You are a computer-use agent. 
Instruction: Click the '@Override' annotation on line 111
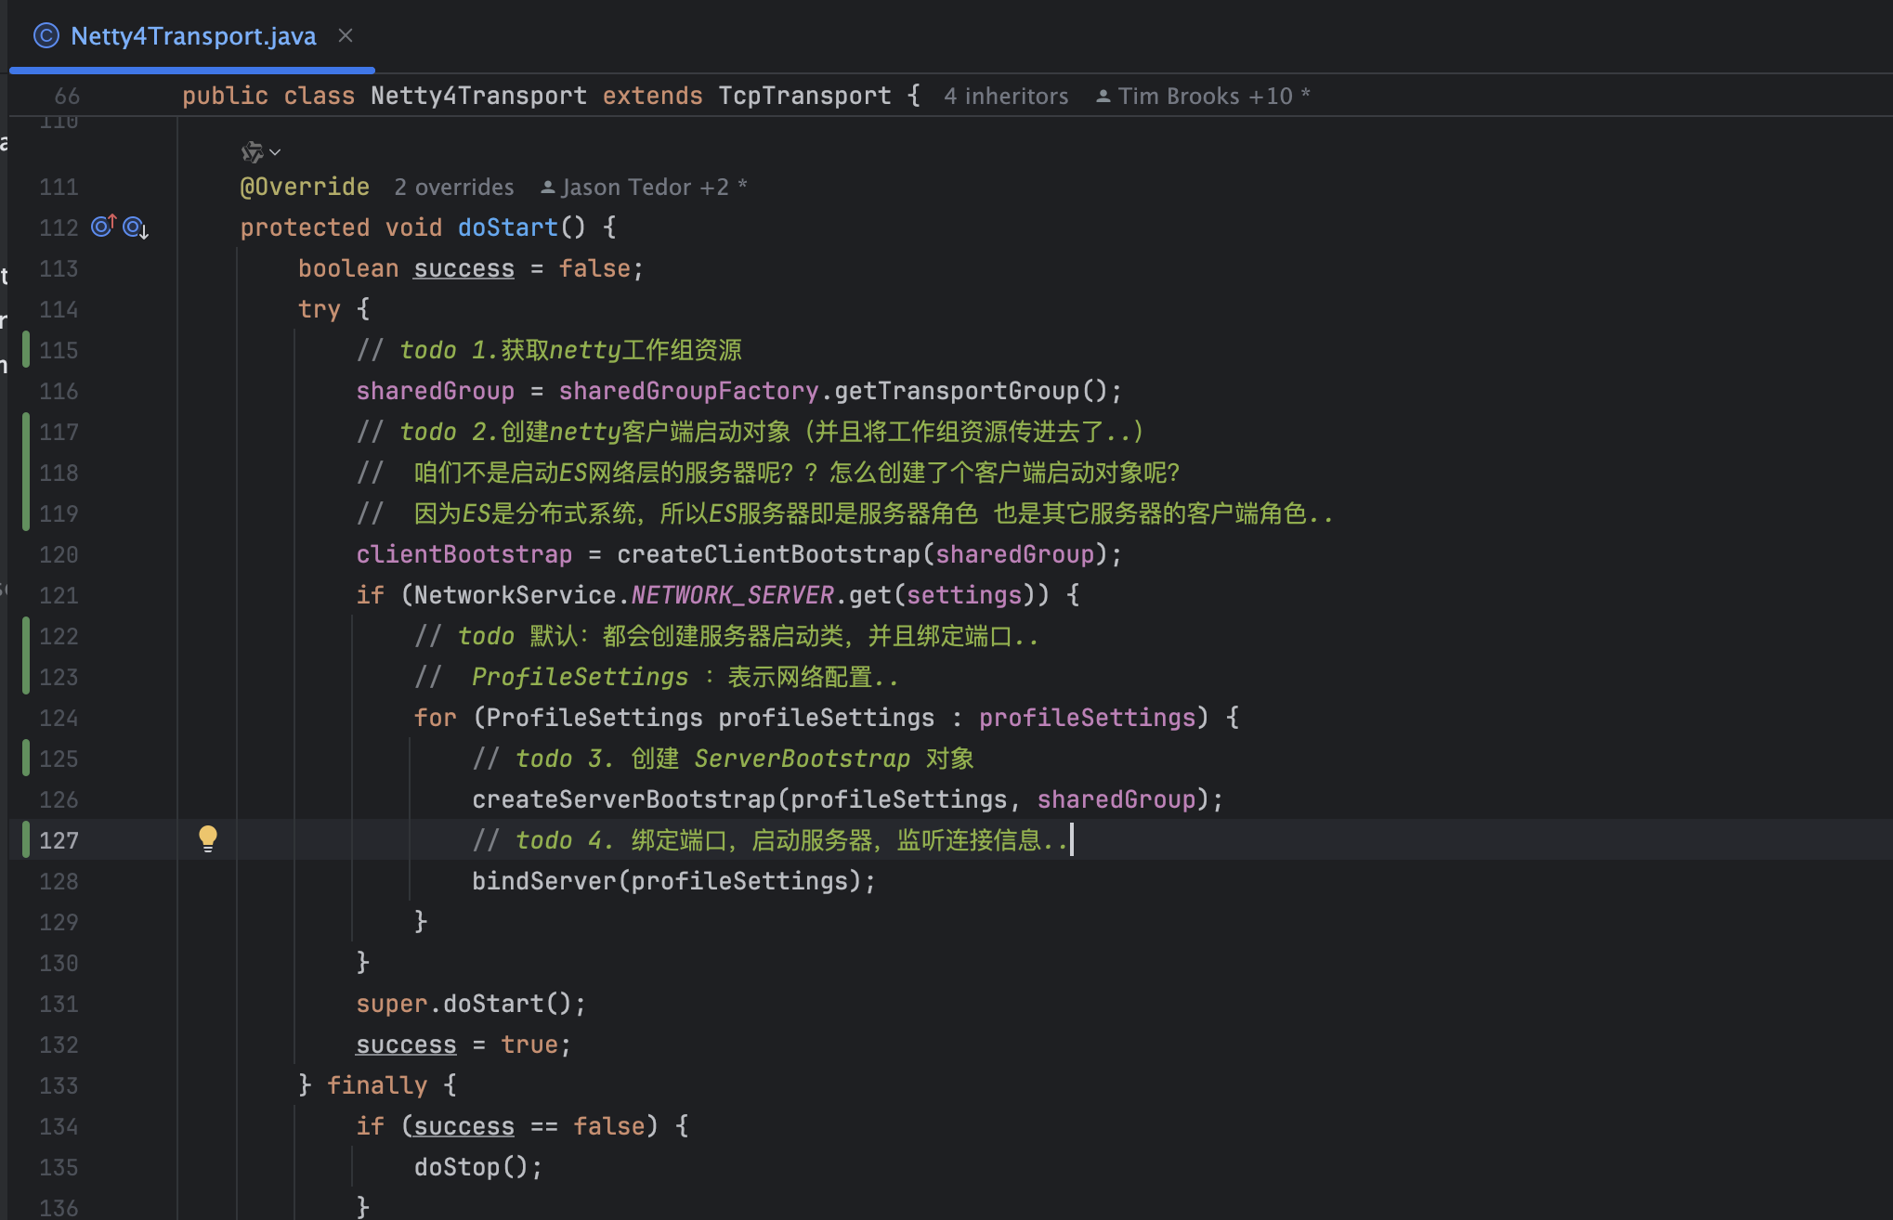click(305, 187)
